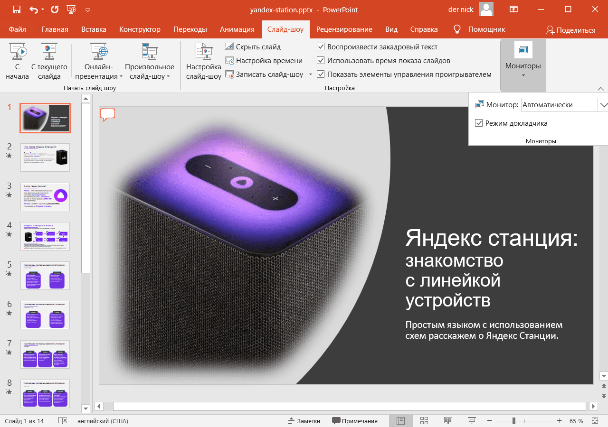Switch to the Главная tab

coord(55,29)
